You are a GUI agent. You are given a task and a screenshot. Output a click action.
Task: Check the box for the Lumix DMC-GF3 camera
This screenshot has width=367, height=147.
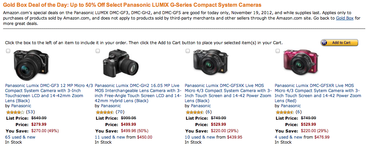click(8, 51)
